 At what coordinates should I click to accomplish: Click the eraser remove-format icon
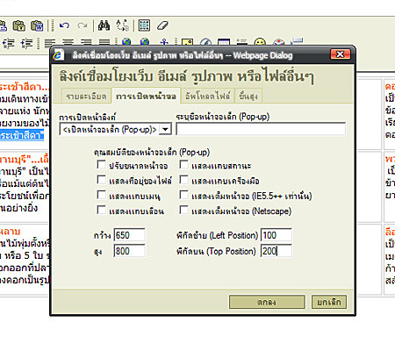pyautogui.click(x=162, y=25)
